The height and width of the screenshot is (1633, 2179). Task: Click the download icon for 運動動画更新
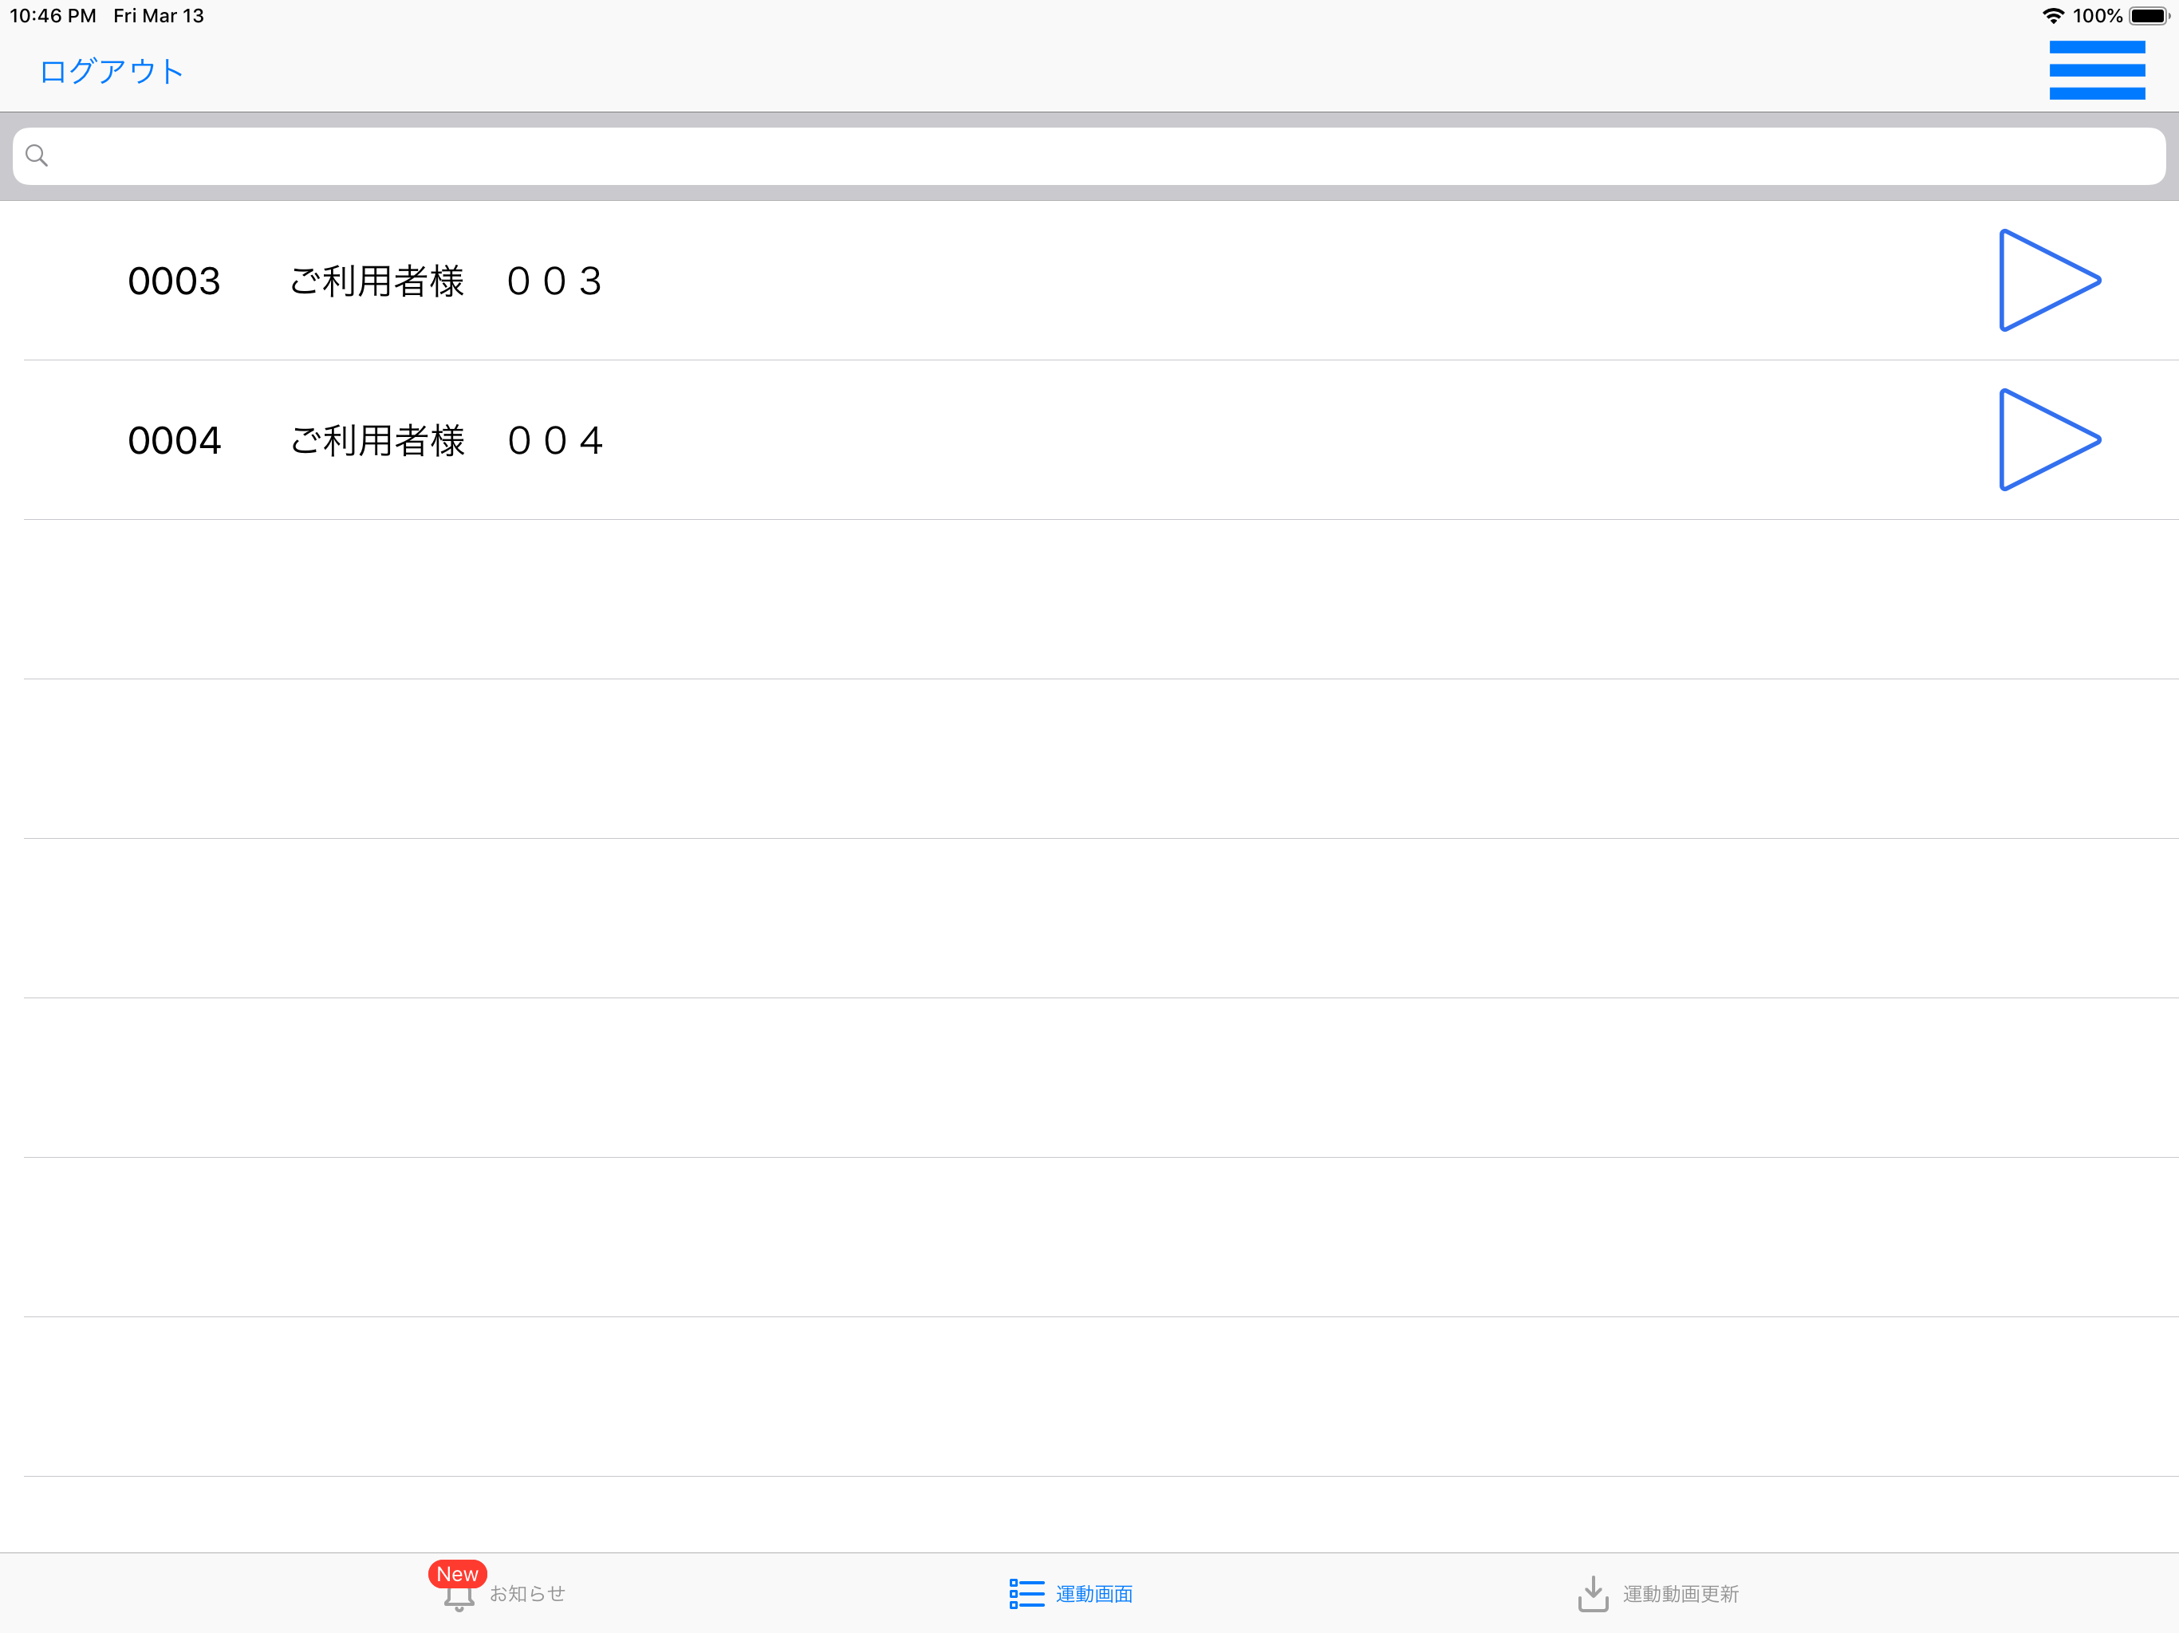pos(1593,1594)
